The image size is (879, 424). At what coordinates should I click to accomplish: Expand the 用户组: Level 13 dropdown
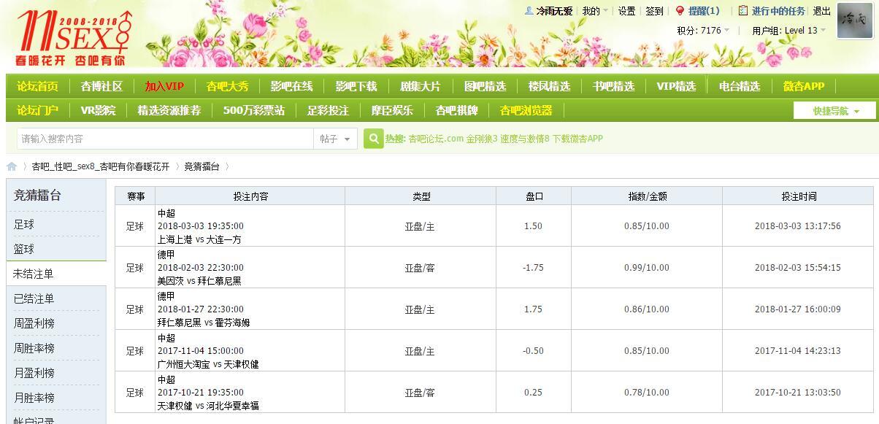coord(789,31)
